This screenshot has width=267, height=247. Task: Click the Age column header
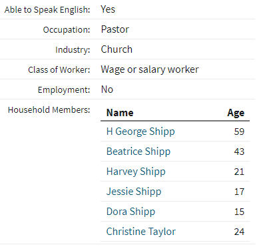tap(236, 113)
